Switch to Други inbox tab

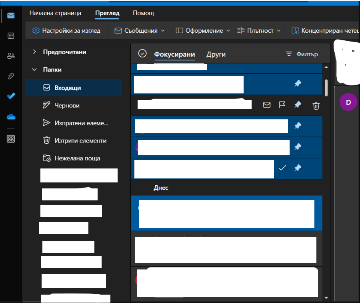[216, 54]
